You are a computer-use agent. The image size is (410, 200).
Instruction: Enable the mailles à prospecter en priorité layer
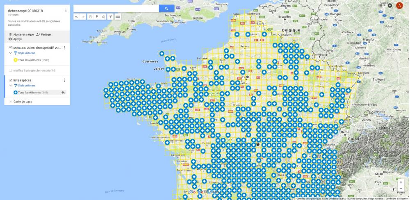point(11,70)
